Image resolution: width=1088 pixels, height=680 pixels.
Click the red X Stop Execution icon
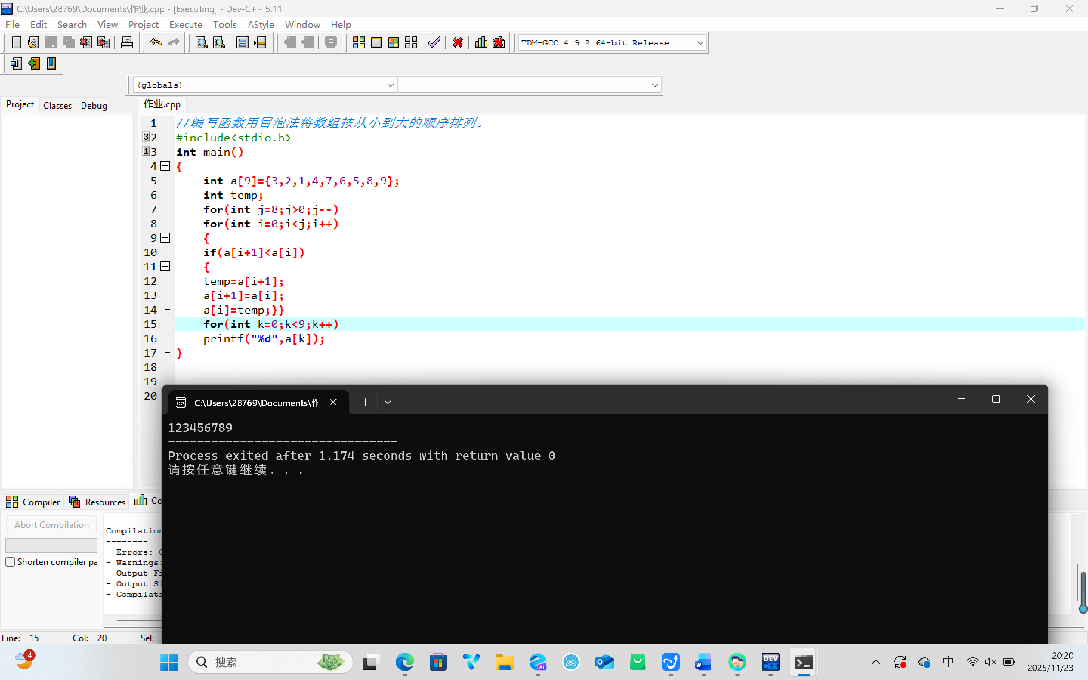click(x=458, y=43)
